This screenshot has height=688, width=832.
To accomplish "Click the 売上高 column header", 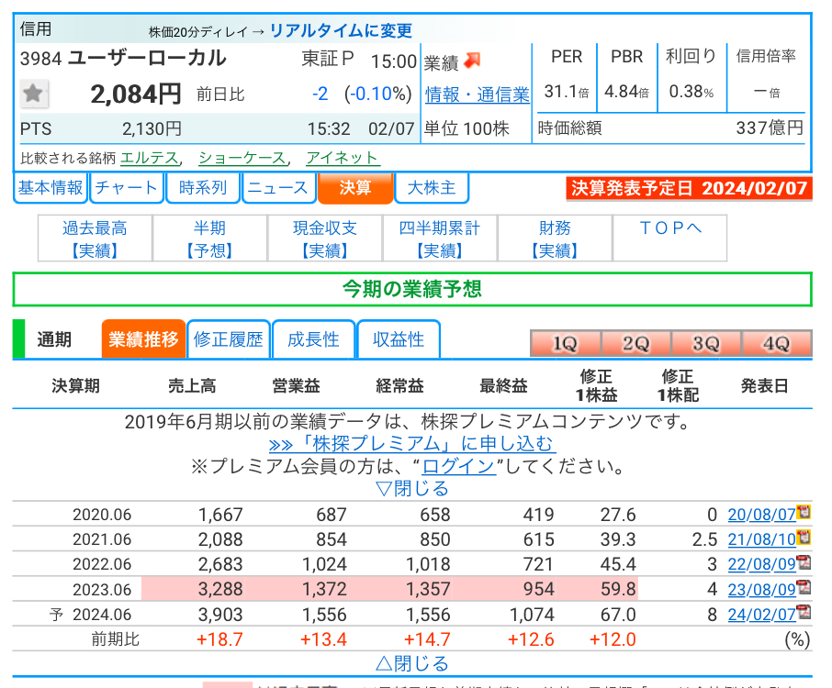I will tap(192, 386).
